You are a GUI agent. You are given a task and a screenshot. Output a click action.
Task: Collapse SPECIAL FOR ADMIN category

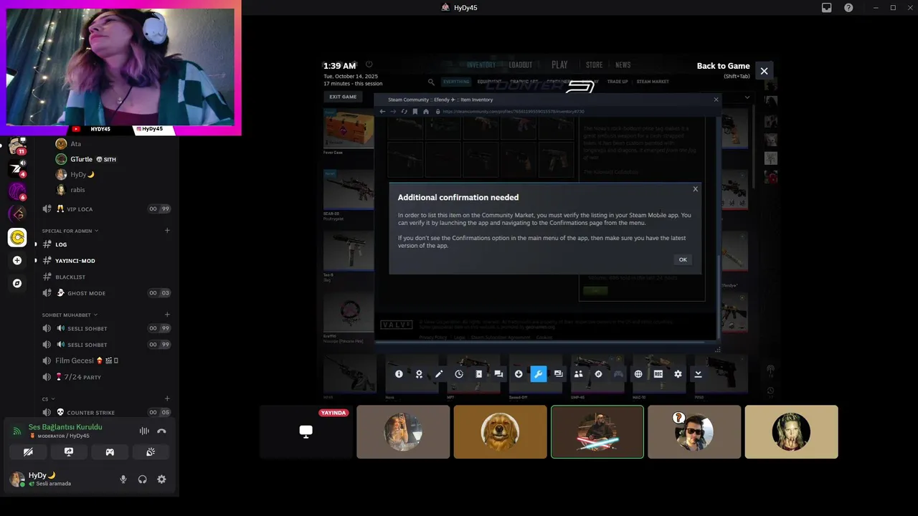click(x=70, y=231)
